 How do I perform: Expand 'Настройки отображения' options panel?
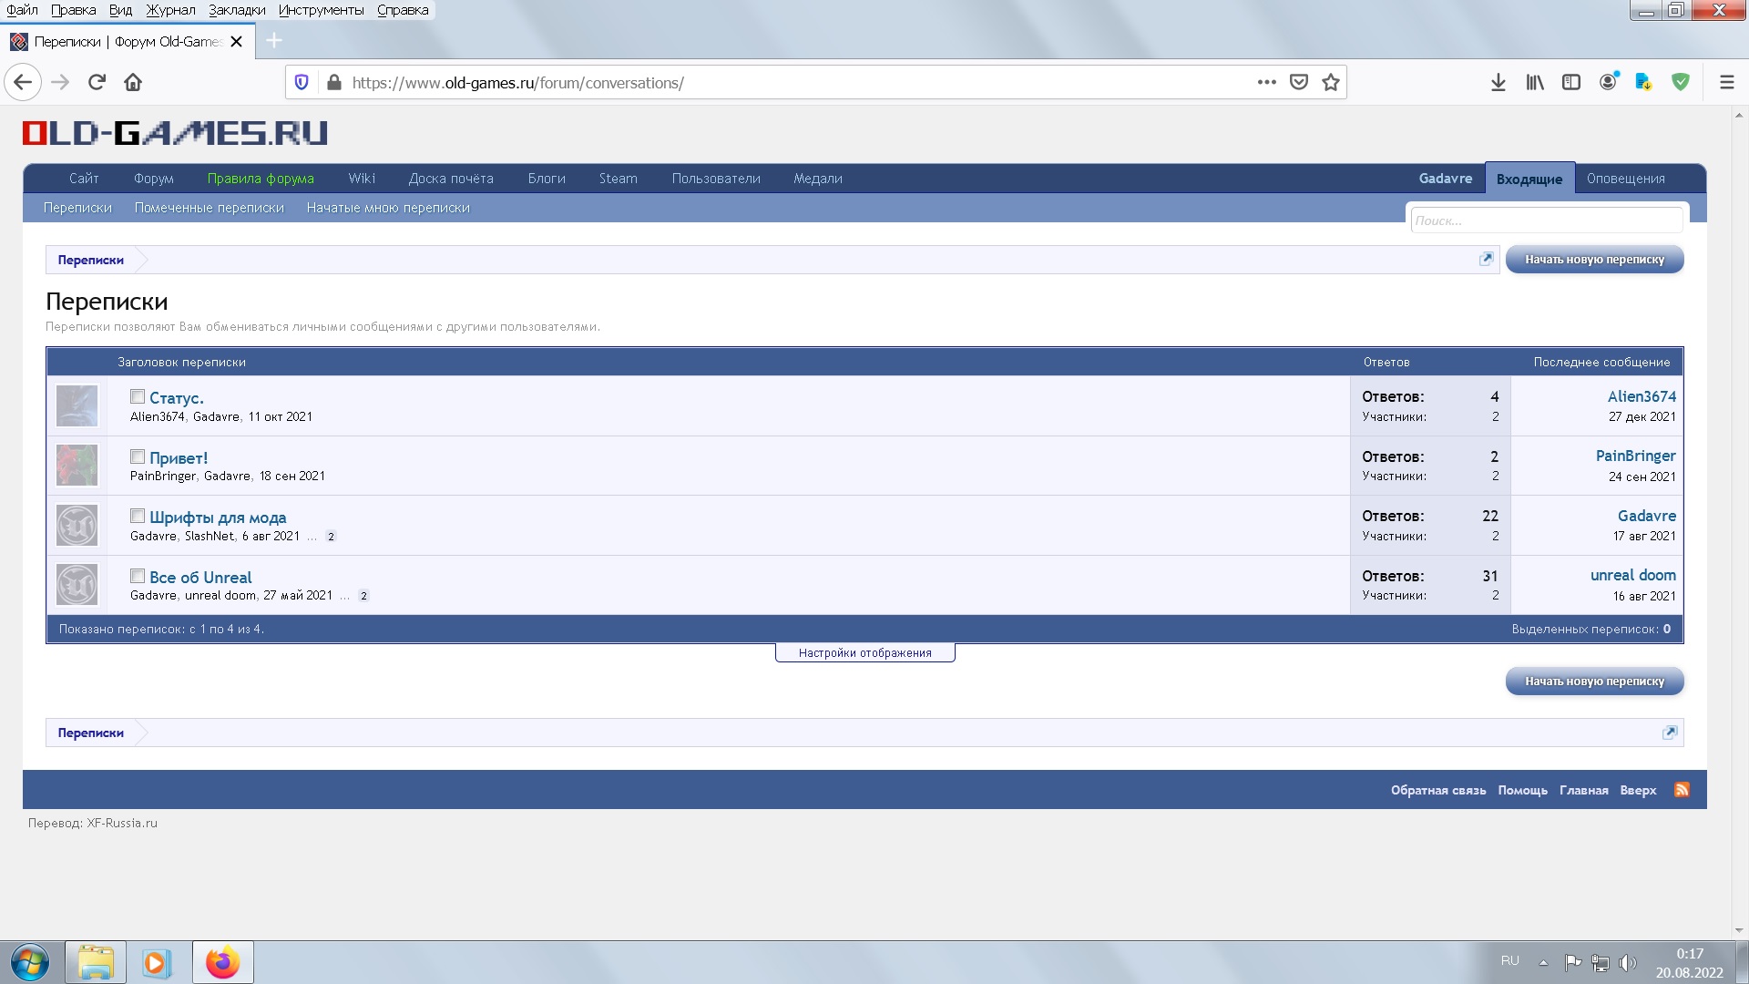[864, 653]
